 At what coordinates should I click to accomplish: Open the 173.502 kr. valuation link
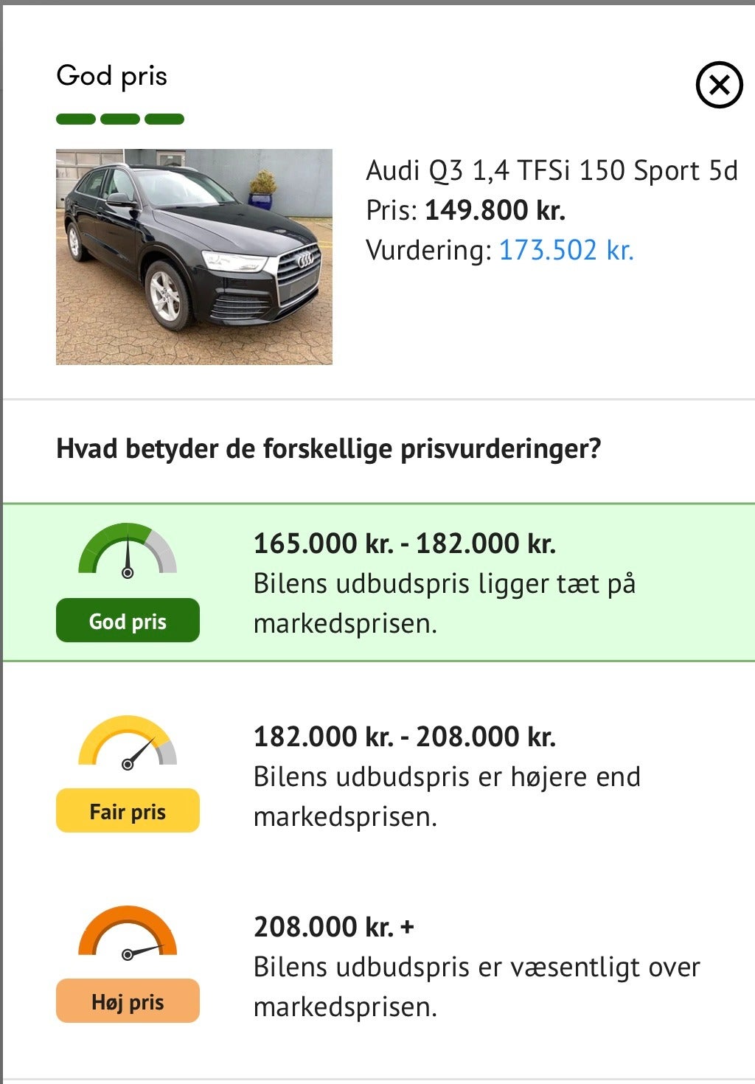click(x=566, y=251)
